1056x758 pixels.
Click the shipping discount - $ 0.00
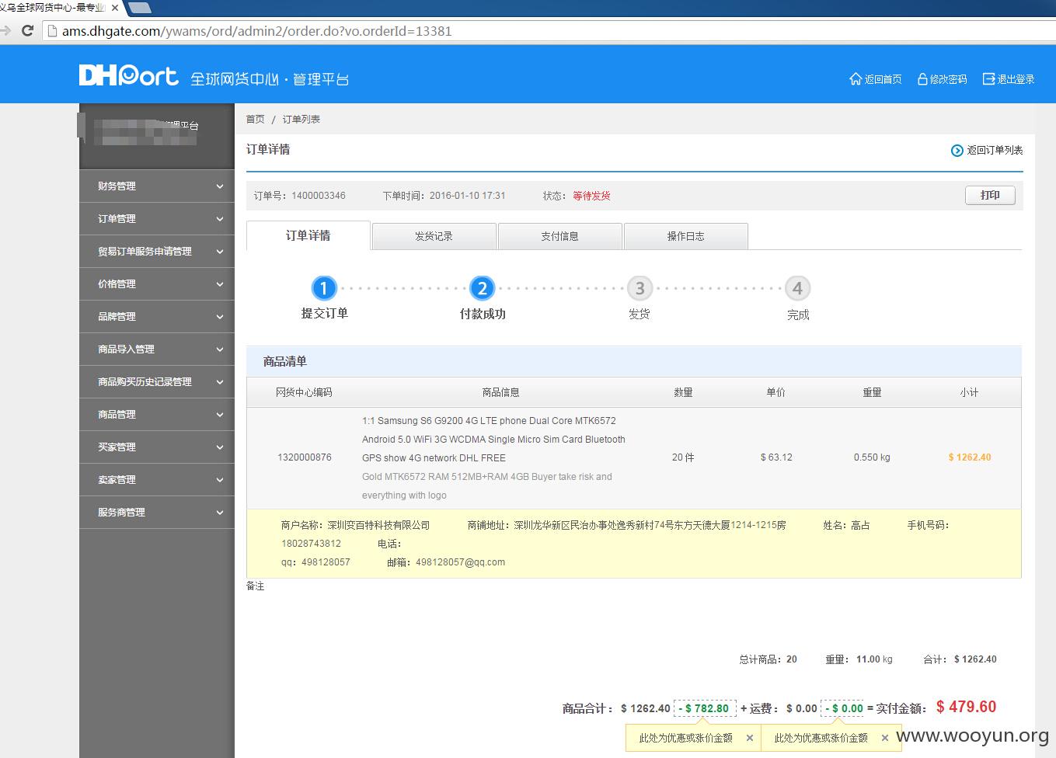[x=842, y=708]
